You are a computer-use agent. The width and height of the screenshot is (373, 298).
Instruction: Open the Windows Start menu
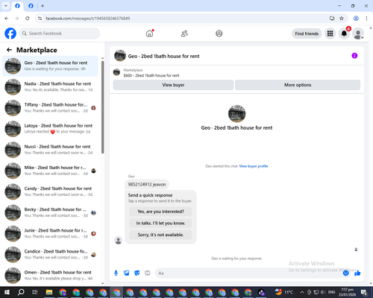7,292
